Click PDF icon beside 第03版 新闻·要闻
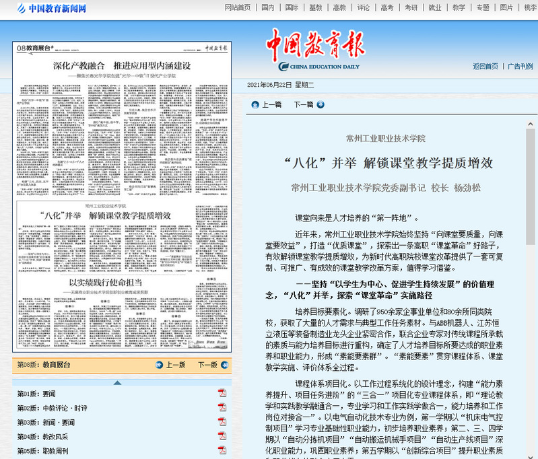 pyautogui.click(x=222, y=422)
